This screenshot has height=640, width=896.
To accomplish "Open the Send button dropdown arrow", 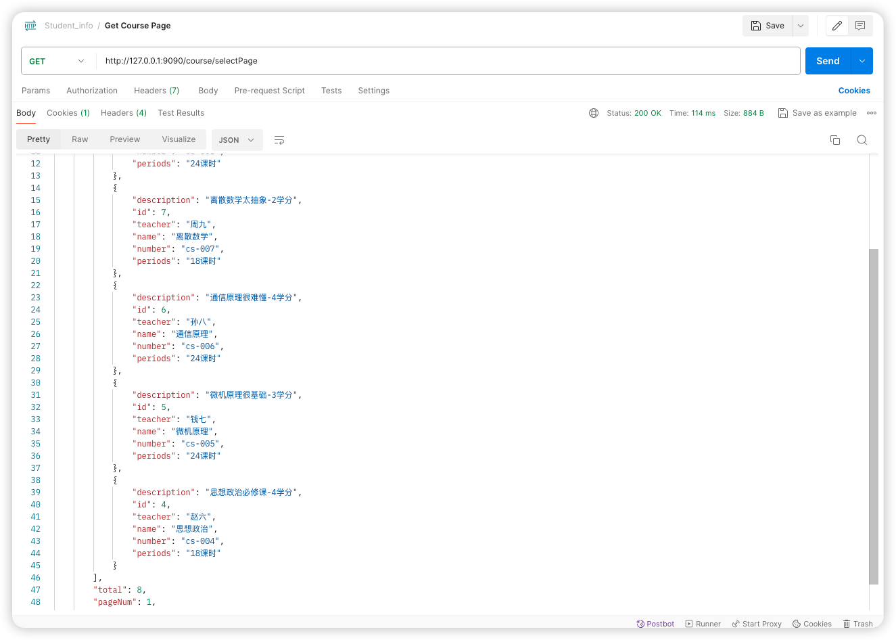I will [862, 61].
